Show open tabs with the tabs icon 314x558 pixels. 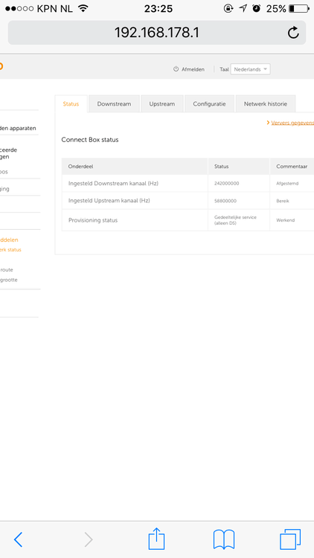290,539
